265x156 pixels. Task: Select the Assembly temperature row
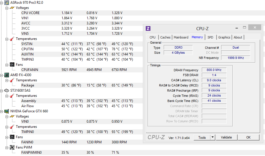point(82,101)
